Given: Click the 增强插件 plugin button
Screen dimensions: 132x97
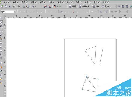Looking at the screenshot, I should click(x=84, y=6).
